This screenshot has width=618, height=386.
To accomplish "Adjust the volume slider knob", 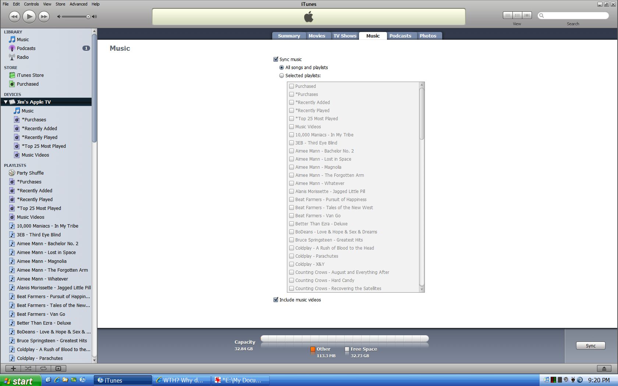I will [88, 17].
